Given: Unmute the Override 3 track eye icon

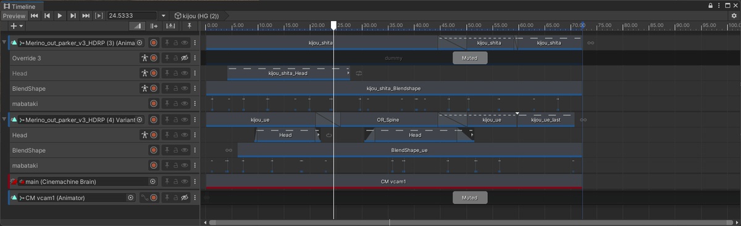Looking at the screenshot, I should click(184, 58).
